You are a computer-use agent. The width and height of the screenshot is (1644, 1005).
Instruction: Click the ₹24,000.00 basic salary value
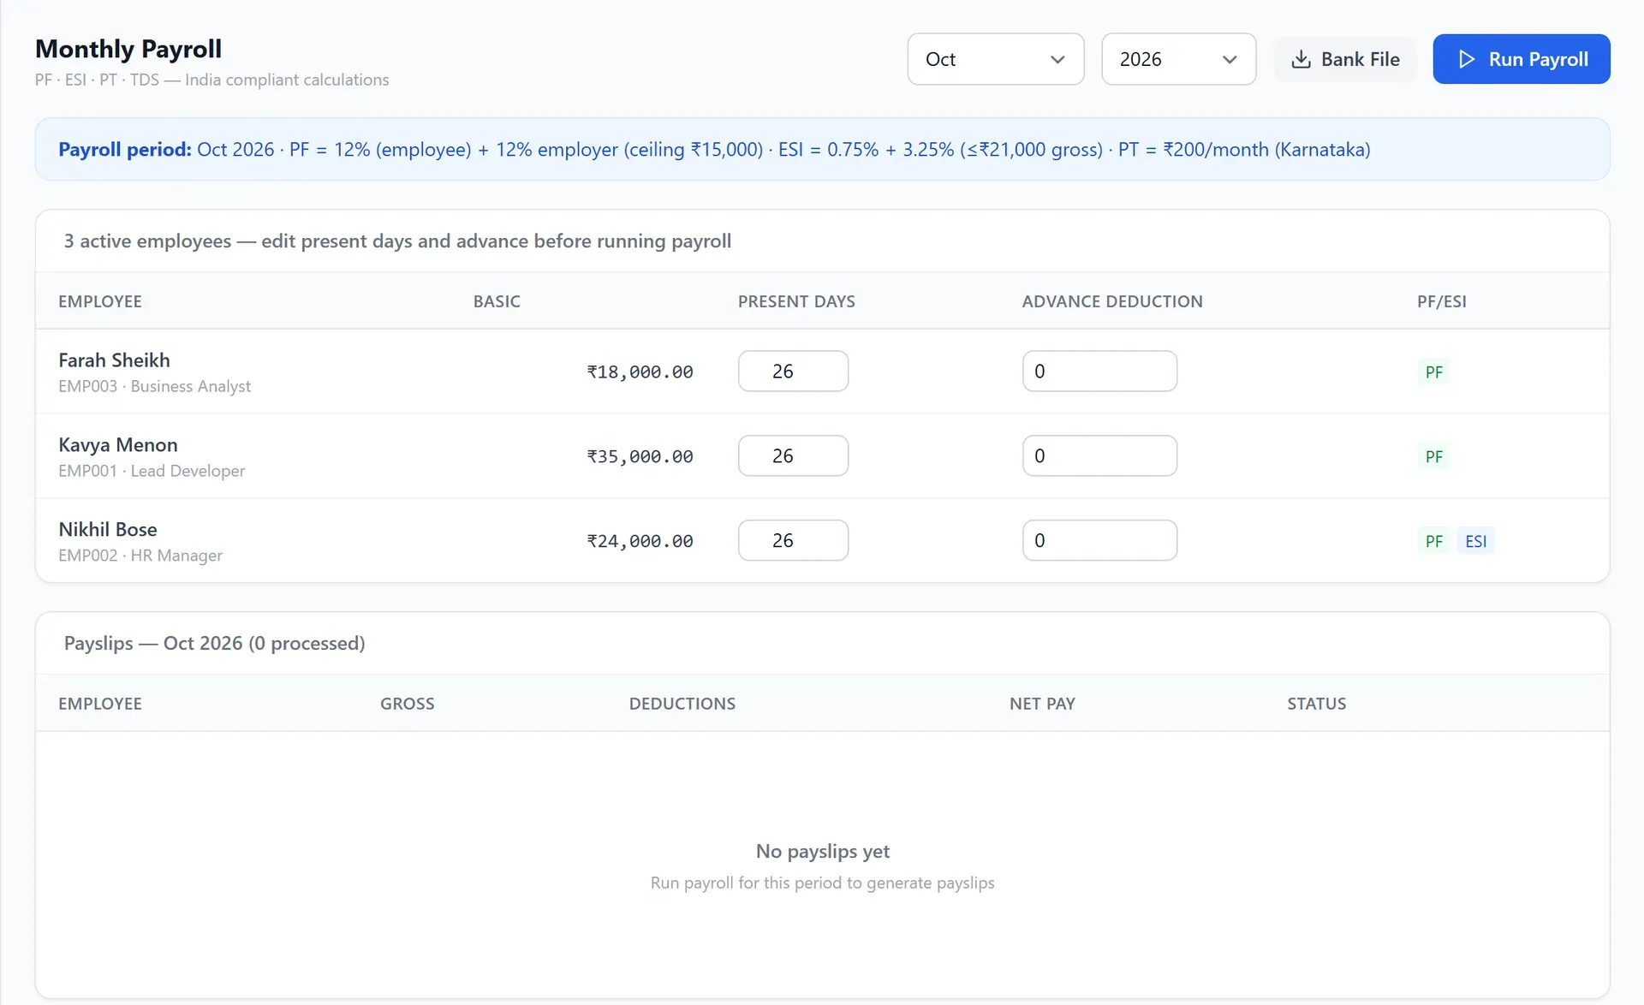[640, 541]
